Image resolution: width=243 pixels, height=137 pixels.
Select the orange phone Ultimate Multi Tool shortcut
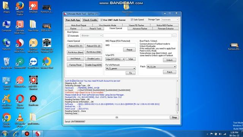20,27
